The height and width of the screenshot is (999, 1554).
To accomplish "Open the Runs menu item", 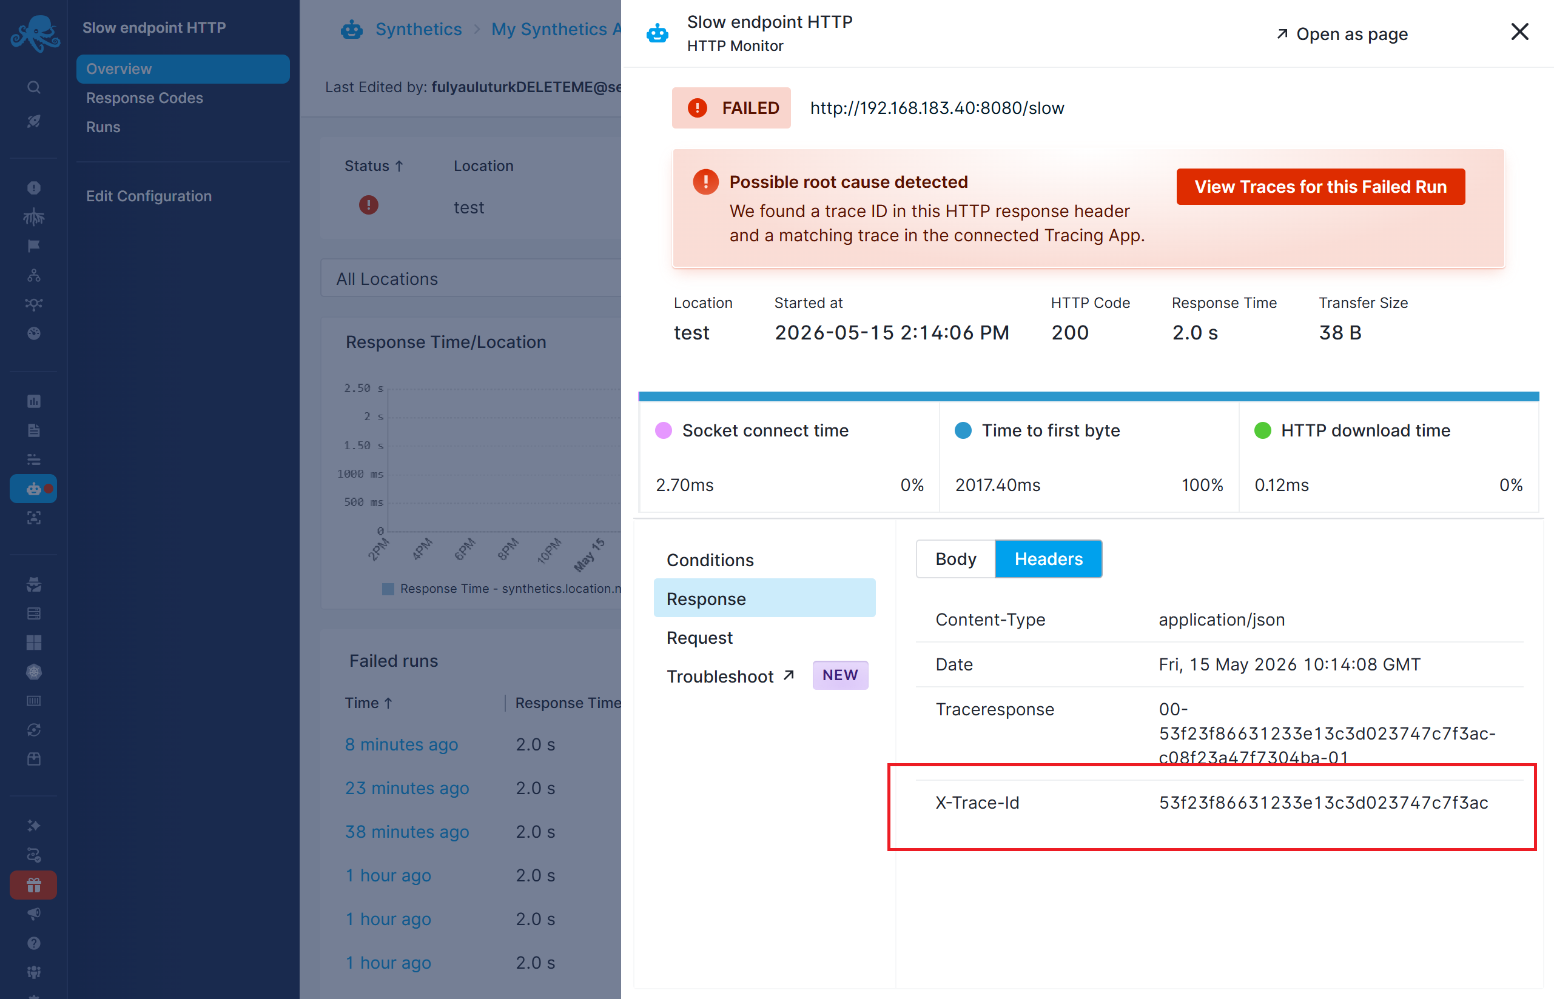I will pyautogui.click(x=103, y=127).
